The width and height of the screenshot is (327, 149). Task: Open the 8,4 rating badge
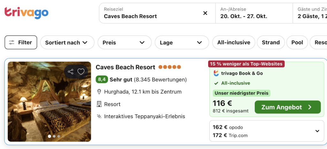(102, 80)
